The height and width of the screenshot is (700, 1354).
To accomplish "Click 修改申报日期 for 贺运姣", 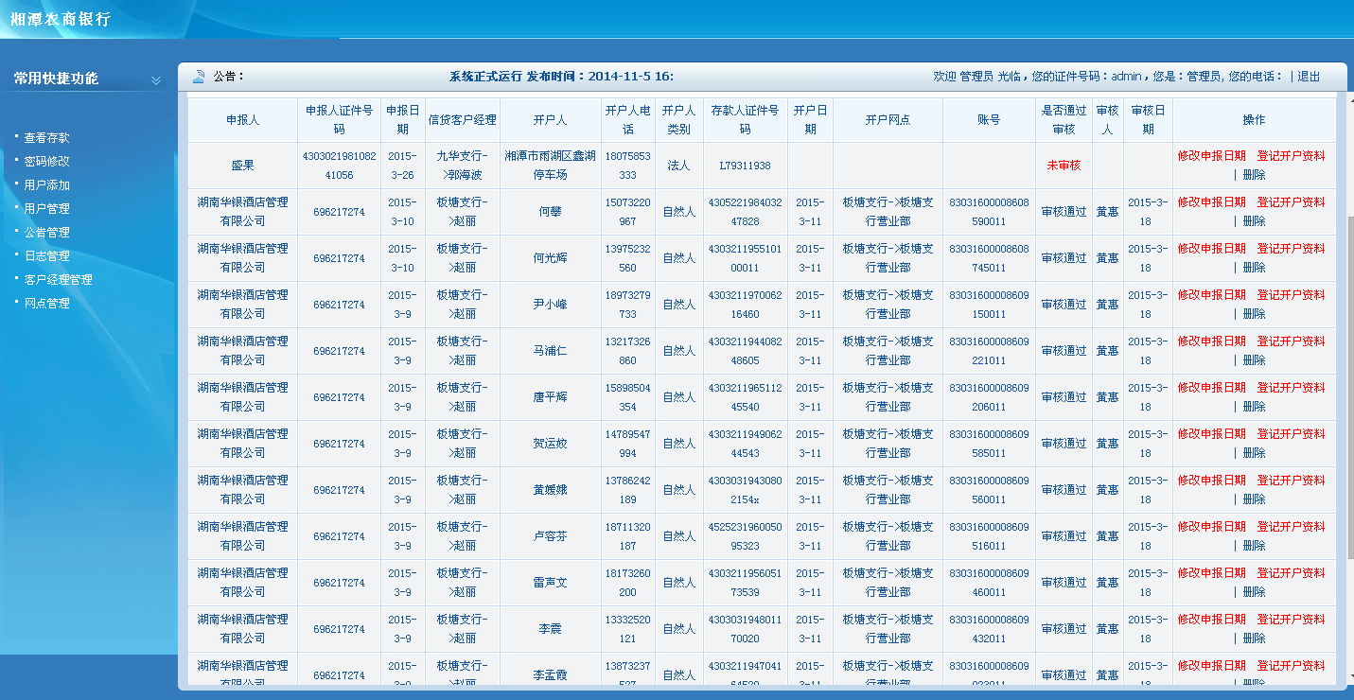I will (1212, 434).
